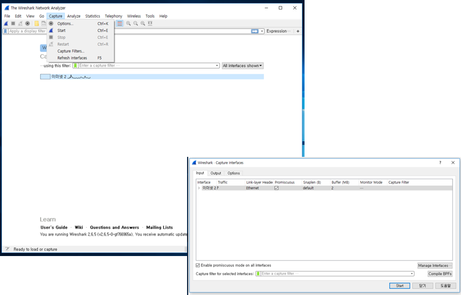
Task: Click the plus add filter button icon
Action: point(298,31)
